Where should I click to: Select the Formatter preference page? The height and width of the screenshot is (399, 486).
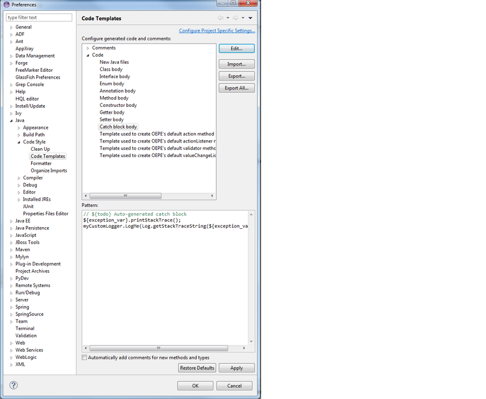41,163
